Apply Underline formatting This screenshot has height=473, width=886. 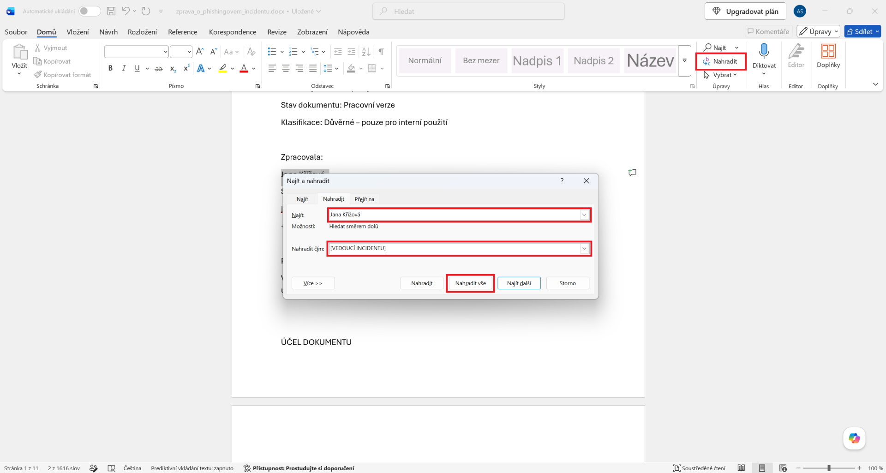pos(137,68)
